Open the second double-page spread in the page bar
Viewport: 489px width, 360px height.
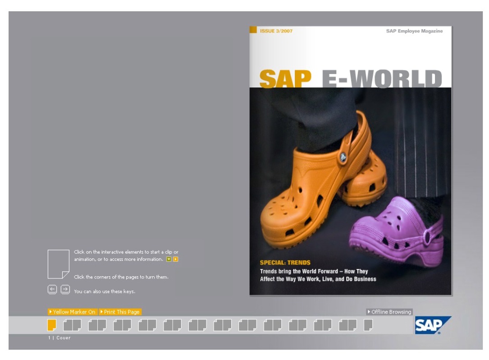pyautogui.click(x=97, y=325)
